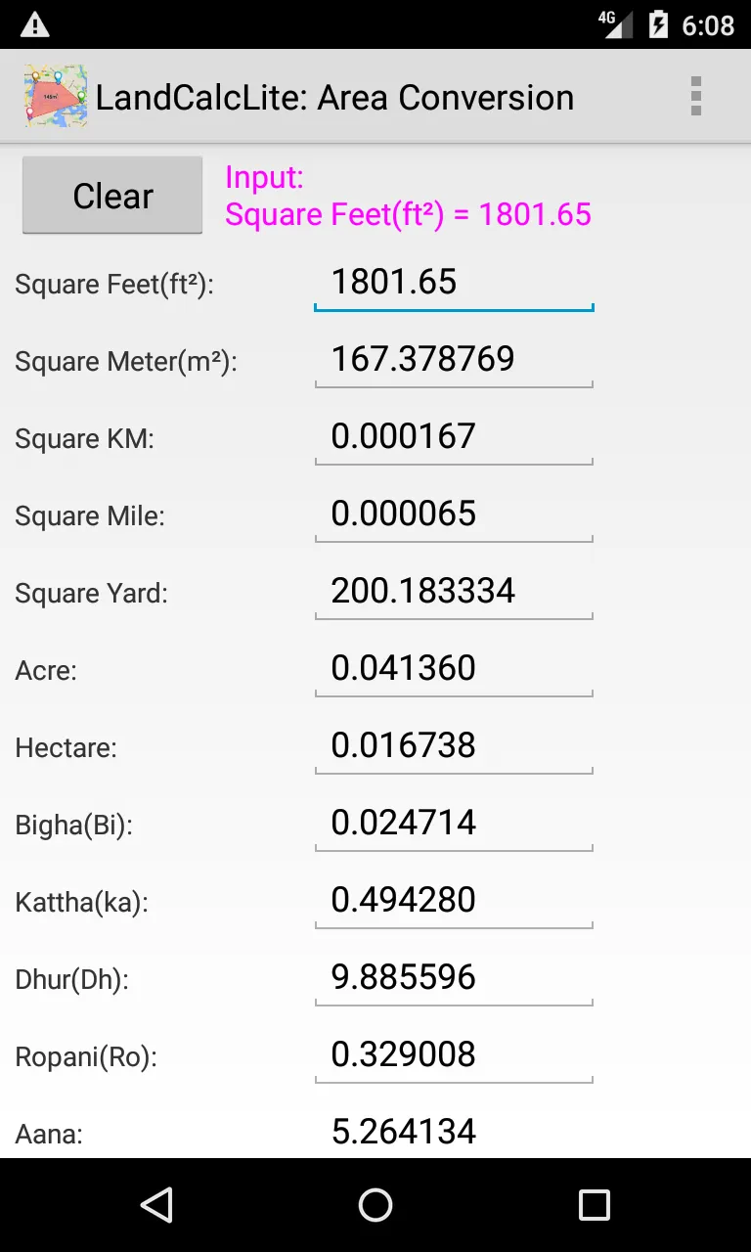Tap the Android home circle button

(375, 1205)
